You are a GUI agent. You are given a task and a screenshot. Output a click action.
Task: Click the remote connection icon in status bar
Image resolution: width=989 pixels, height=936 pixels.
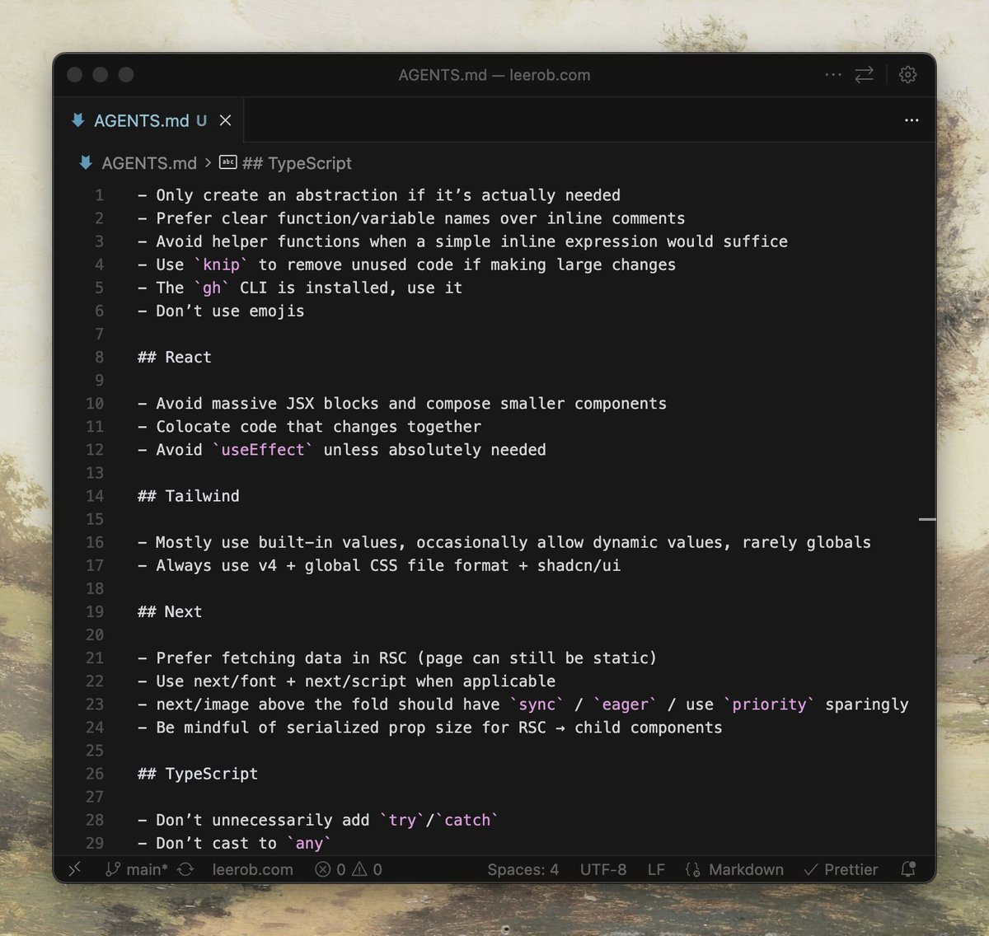coord(74,868)
